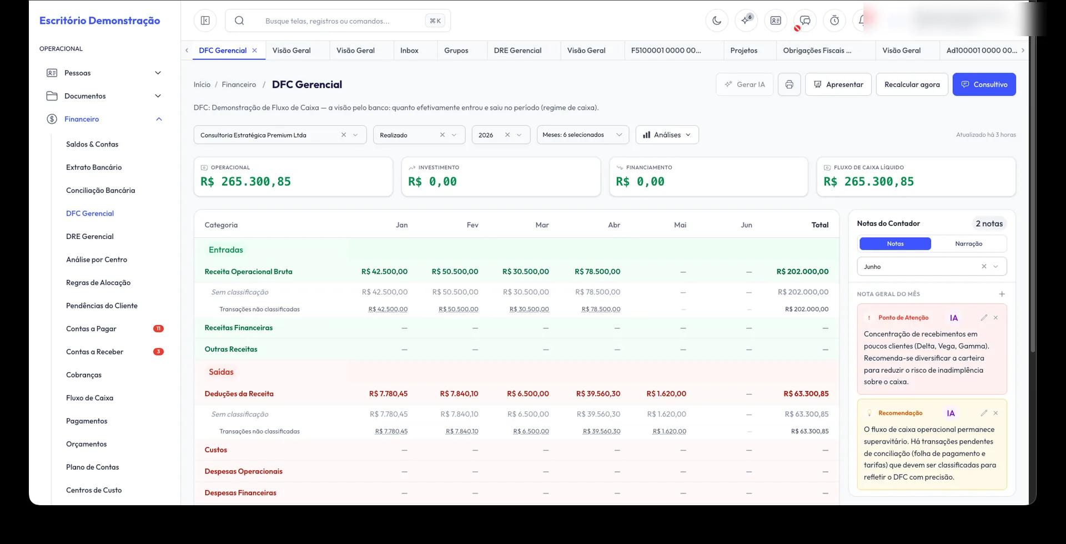Enable Consultivo mode
The width and height of the screenshot is (1066, 544).
point(984,84)
